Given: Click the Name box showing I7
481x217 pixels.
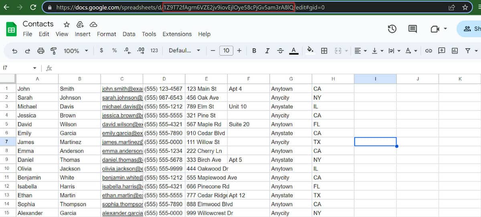Looking at the screenshot, I should pyautogui.click(x=19, y=68).
